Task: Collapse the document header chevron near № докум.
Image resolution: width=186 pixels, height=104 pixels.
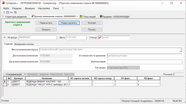Action: click(5, 37)
